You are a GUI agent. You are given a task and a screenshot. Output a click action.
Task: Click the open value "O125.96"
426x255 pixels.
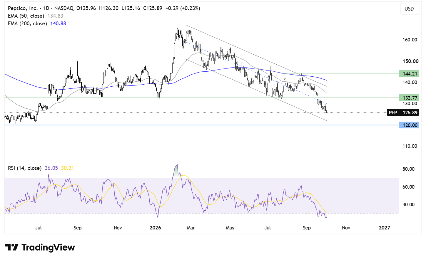pyautogui.click(x=86, y=8)
